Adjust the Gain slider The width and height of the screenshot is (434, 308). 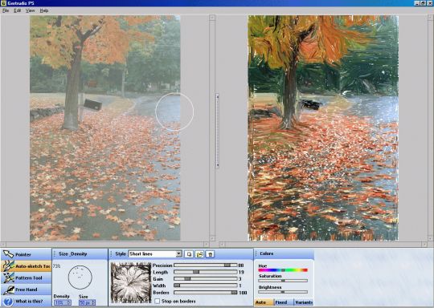(x=206, y=278)
